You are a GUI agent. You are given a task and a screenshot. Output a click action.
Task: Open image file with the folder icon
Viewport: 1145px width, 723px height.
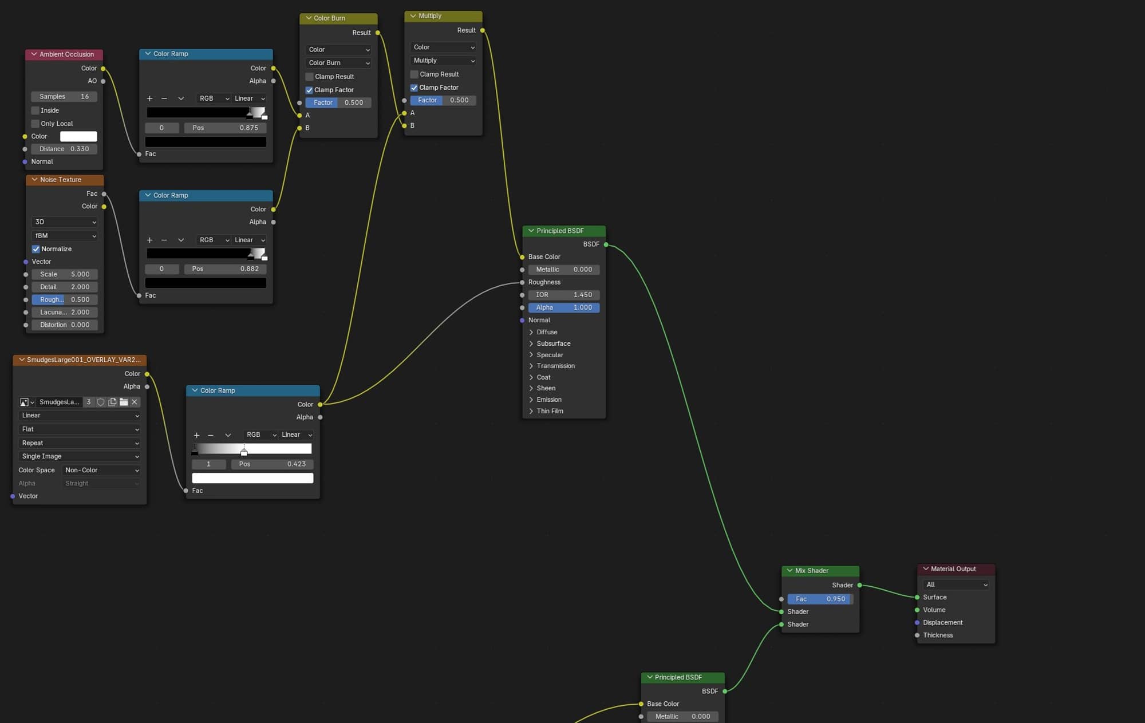[124, 402]
